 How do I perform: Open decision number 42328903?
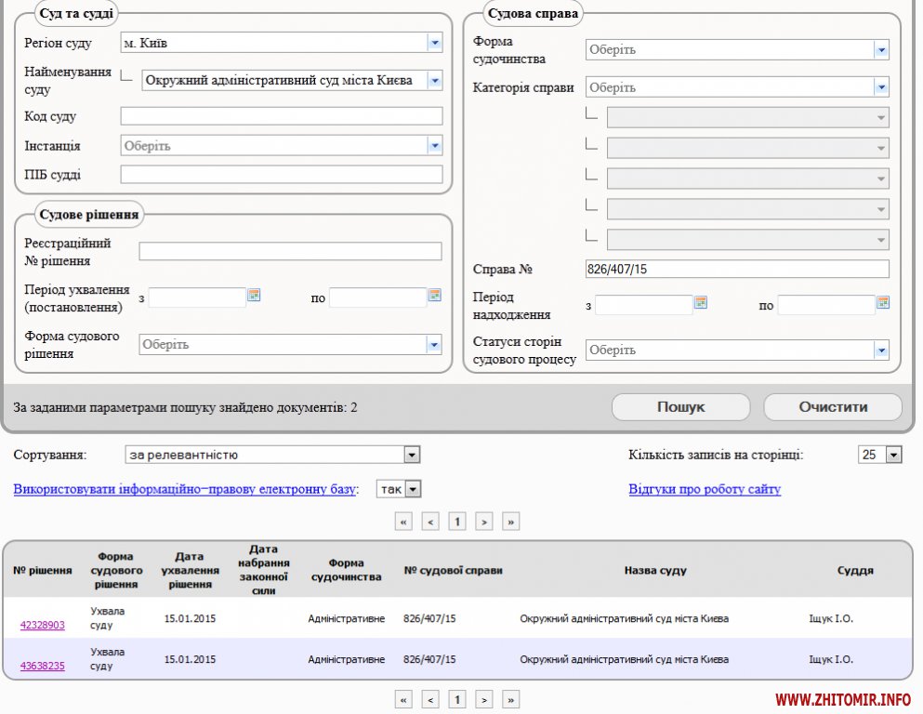(43, 625)
